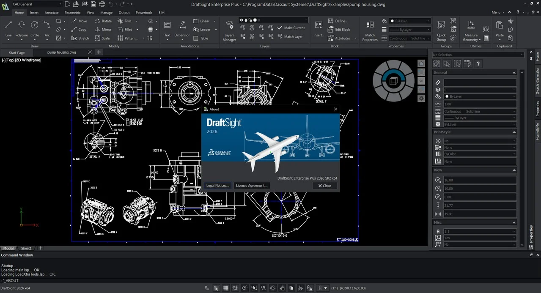The height and width of the screenshot is (293, 541).
Task: Open the Layers Manager
Action: [229, 30]
